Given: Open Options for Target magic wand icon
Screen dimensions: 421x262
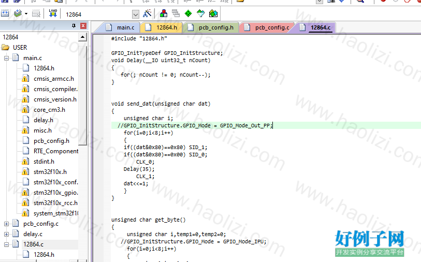Looking at the screenshot, I should point(147,13).
